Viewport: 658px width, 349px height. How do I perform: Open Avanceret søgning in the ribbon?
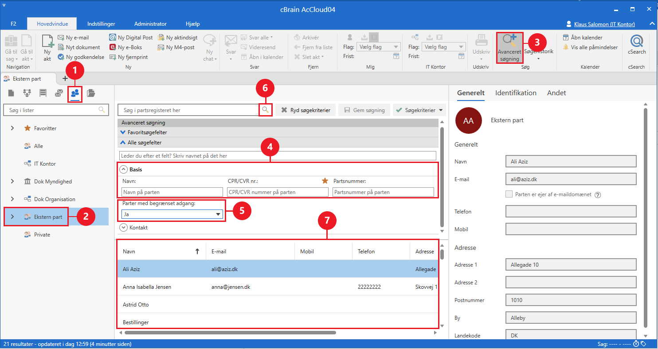tap(509, 47)
